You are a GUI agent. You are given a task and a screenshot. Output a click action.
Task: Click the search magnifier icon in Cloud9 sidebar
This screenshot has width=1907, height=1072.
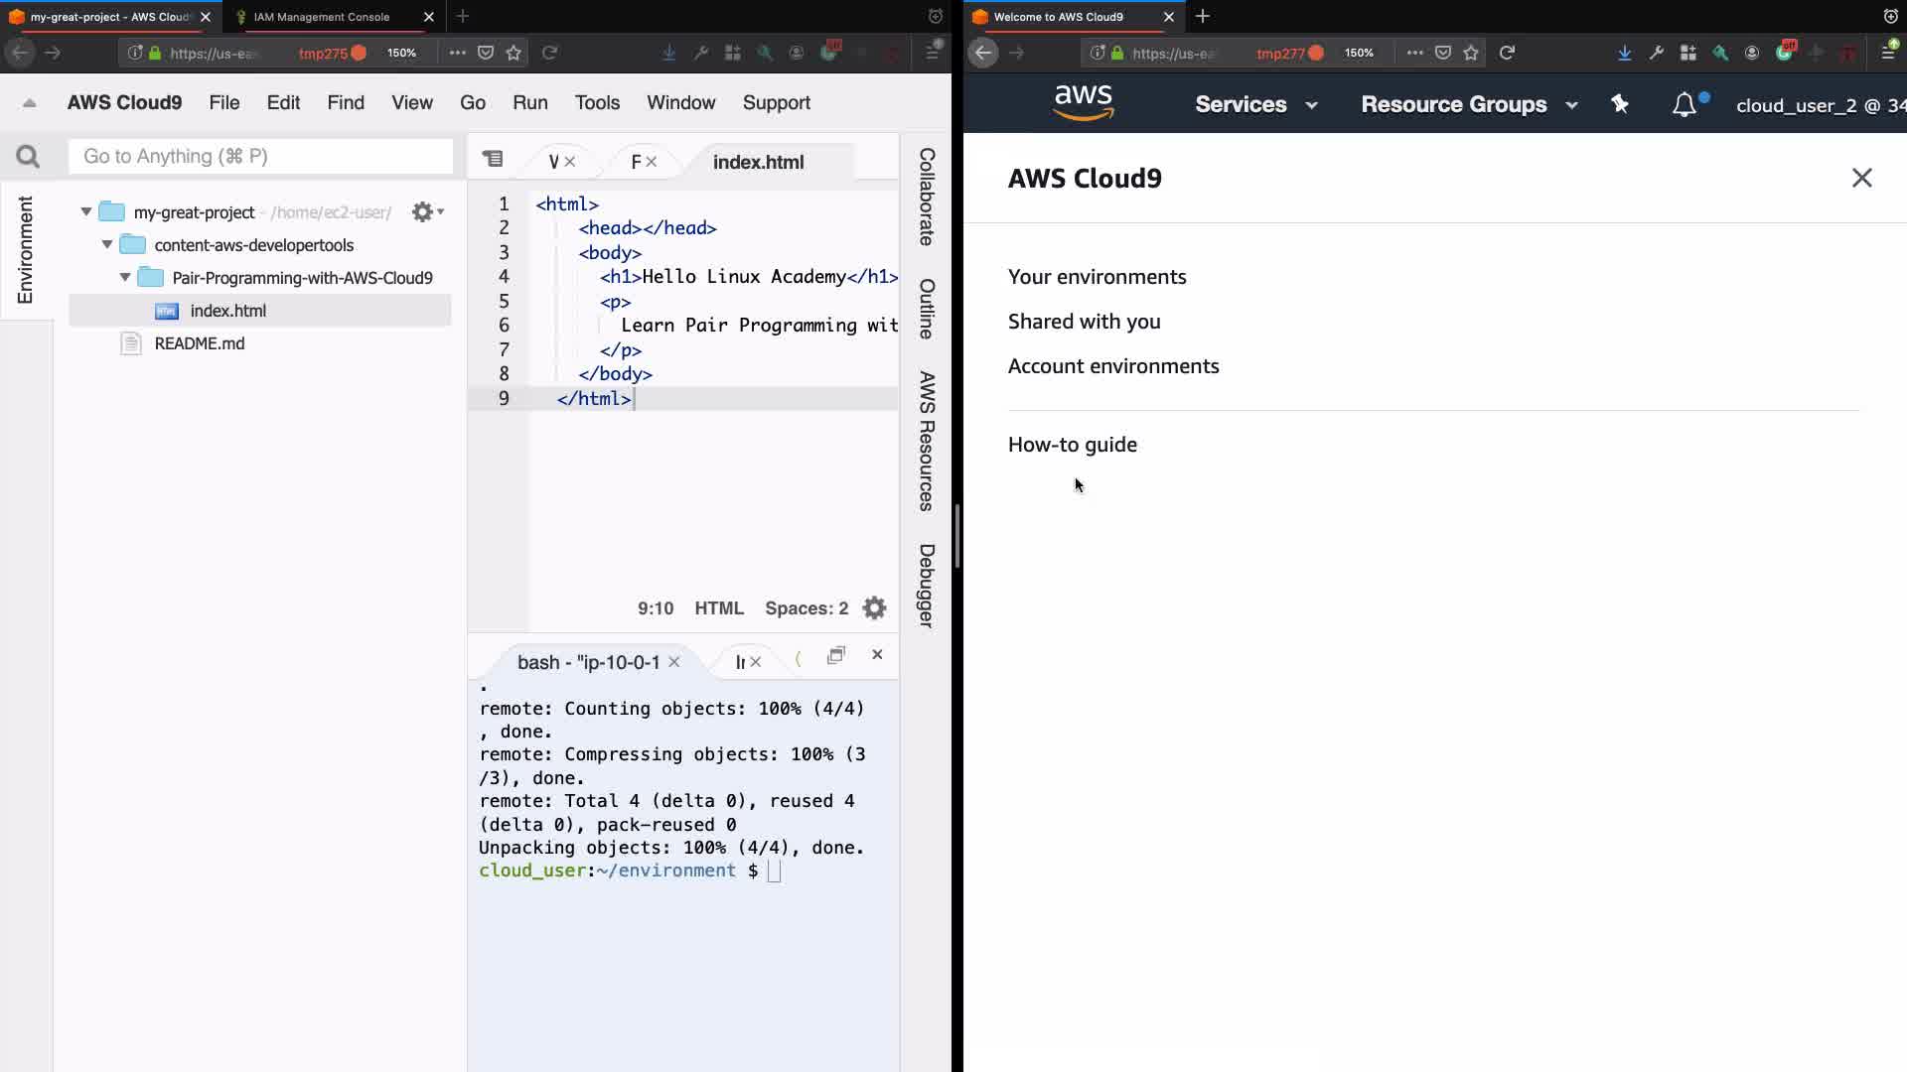click(28, 157)
